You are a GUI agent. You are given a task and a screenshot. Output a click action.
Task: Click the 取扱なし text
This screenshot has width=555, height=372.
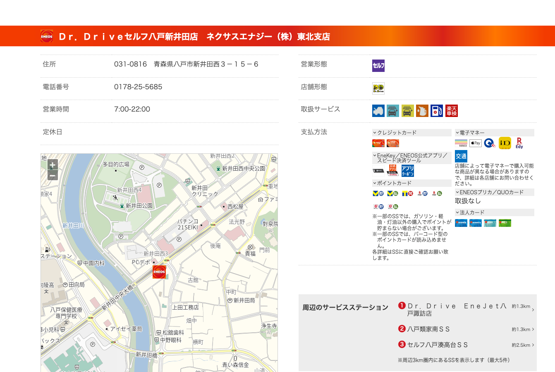click(x=468, y=201)
